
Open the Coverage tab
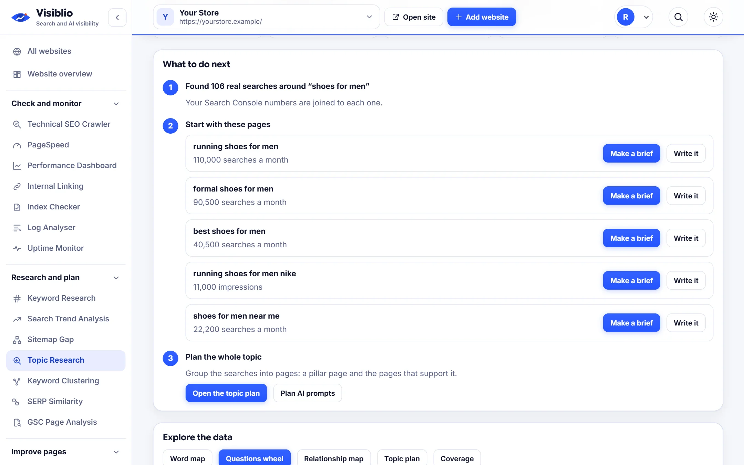[x=457, y=458]
